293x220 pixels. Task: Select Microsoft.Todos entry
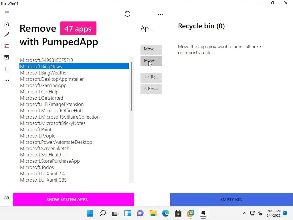coord(74,167)
